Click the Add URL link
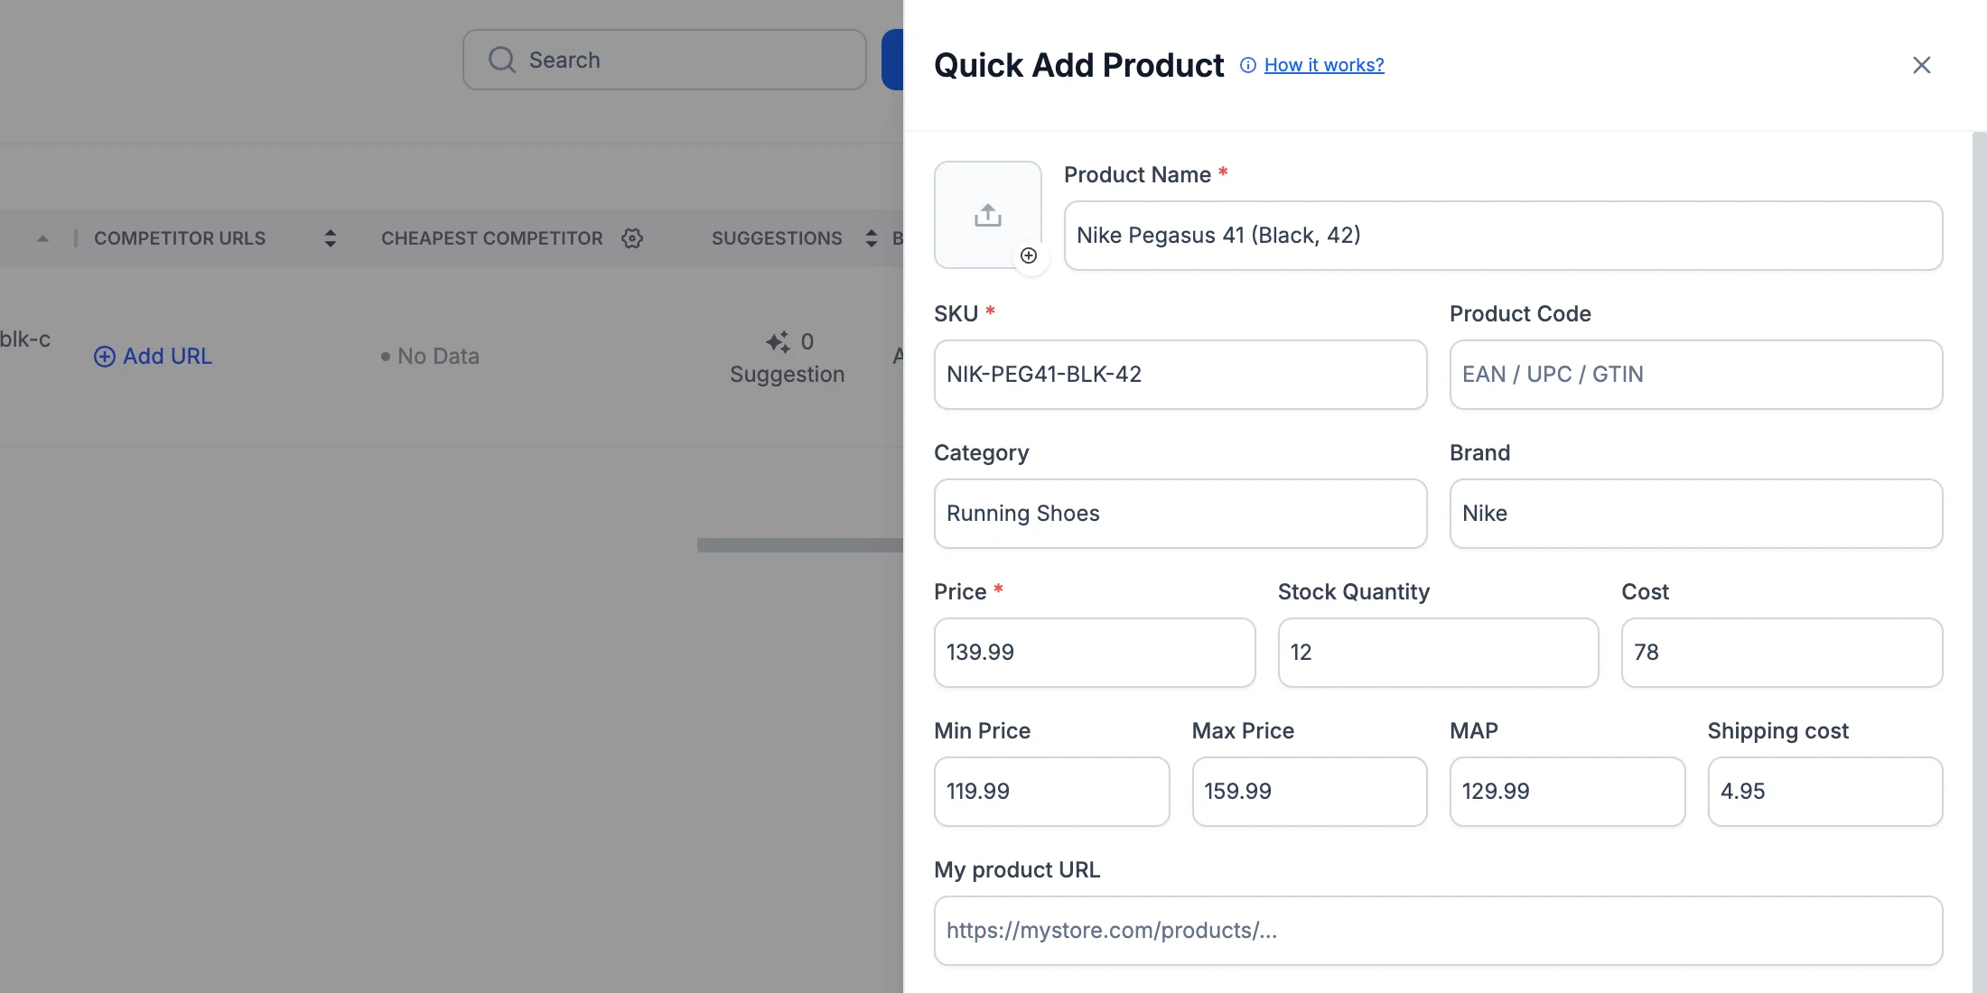The height and width of the screenshot is (993, 1987). [154, 357]
